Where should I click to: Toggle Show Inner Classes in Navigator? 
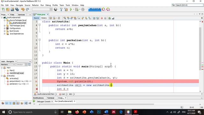(18, 103)
